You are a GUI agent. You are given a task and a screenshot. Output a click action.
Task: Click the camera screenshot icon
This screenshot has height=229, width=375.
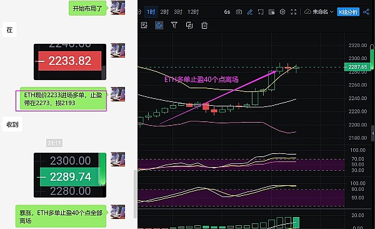coord(239,12)
